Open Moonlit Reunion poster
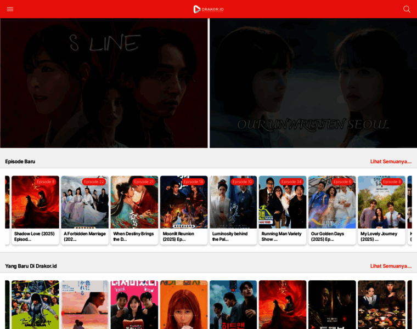Image resolution: width=417 pixels, height=329 pixels. tap(184, 202)
